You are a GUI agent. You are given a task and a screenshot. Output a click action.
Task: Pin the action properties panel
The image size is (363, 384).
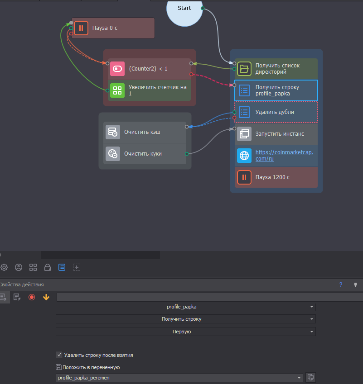pyautogui.click(x=355, y=284)
